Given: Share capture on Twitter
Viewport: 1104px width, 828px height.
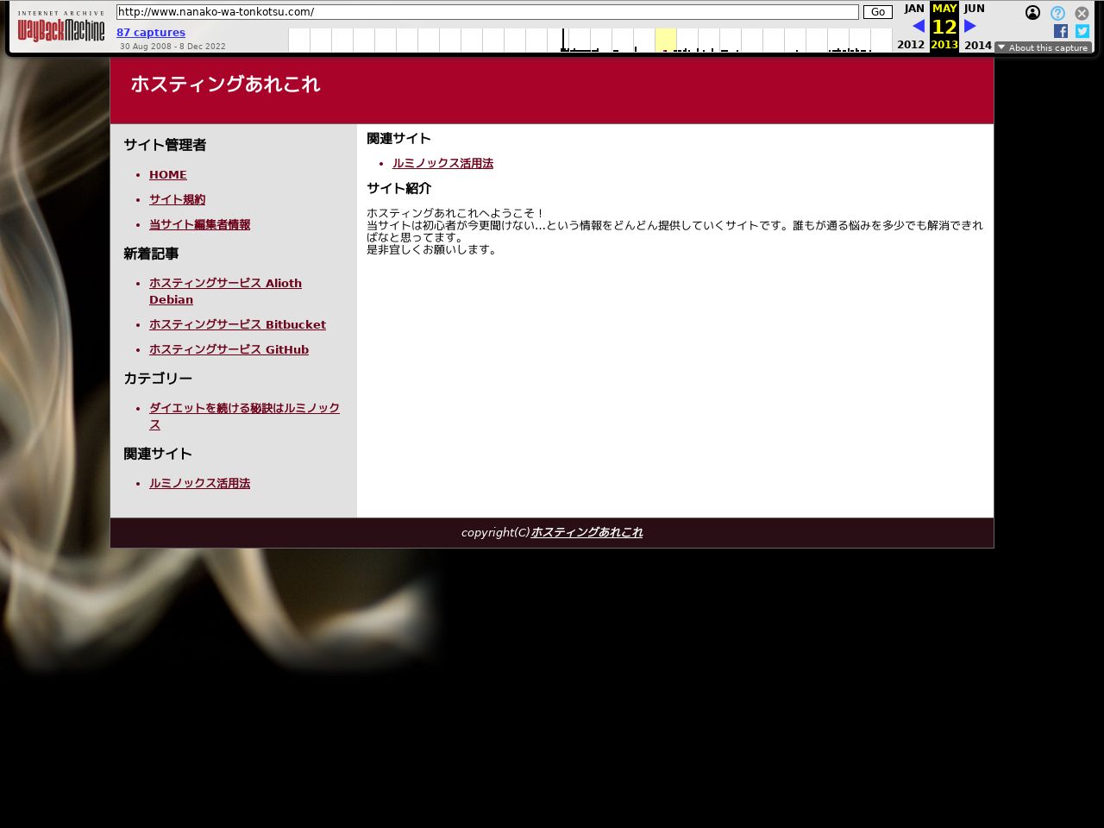Looking at the screenshot, I should (x=1082, y=31).
